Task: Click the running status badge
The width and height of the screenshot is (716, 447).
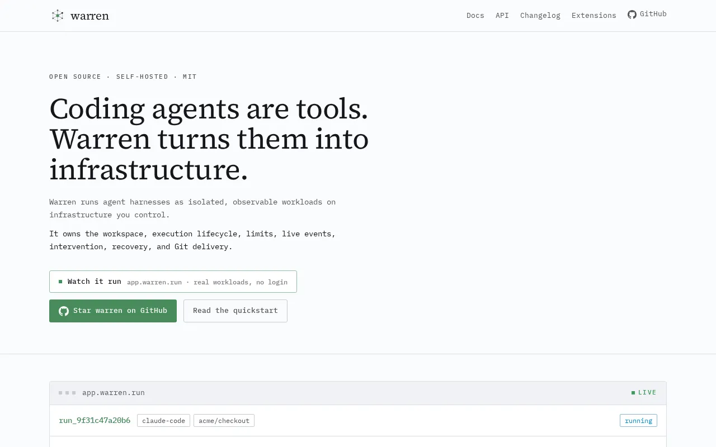Action: tap(638, 421)
